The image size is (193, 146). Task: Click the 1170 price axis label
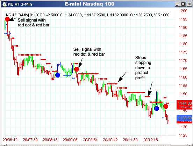183,60
